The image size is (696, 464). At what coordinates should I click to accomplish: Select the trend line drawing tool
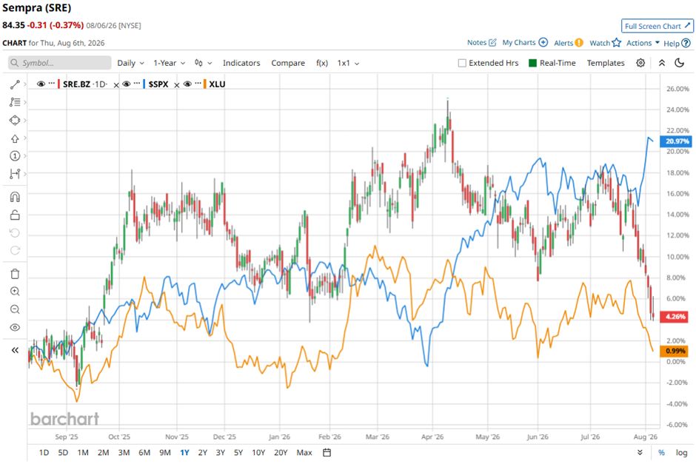point(15,84)
